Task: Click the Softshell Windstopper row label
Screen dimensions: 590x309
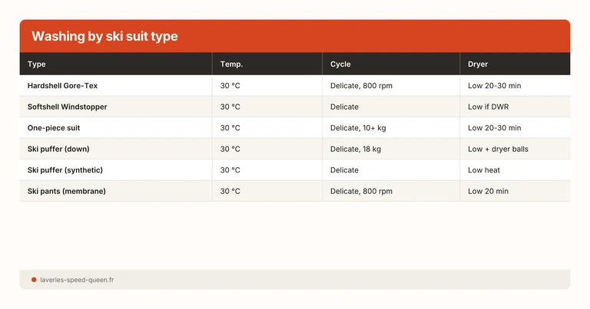Action: coord(67,107)
